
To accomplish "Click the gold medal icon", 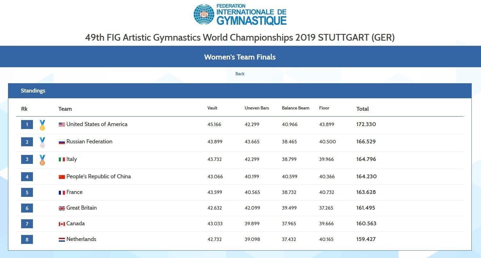I will (42, 125).
